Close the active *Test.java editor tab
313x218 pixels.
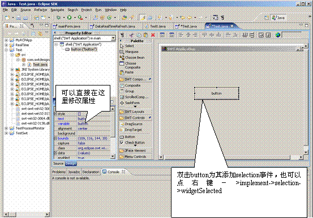coord(232,26)
